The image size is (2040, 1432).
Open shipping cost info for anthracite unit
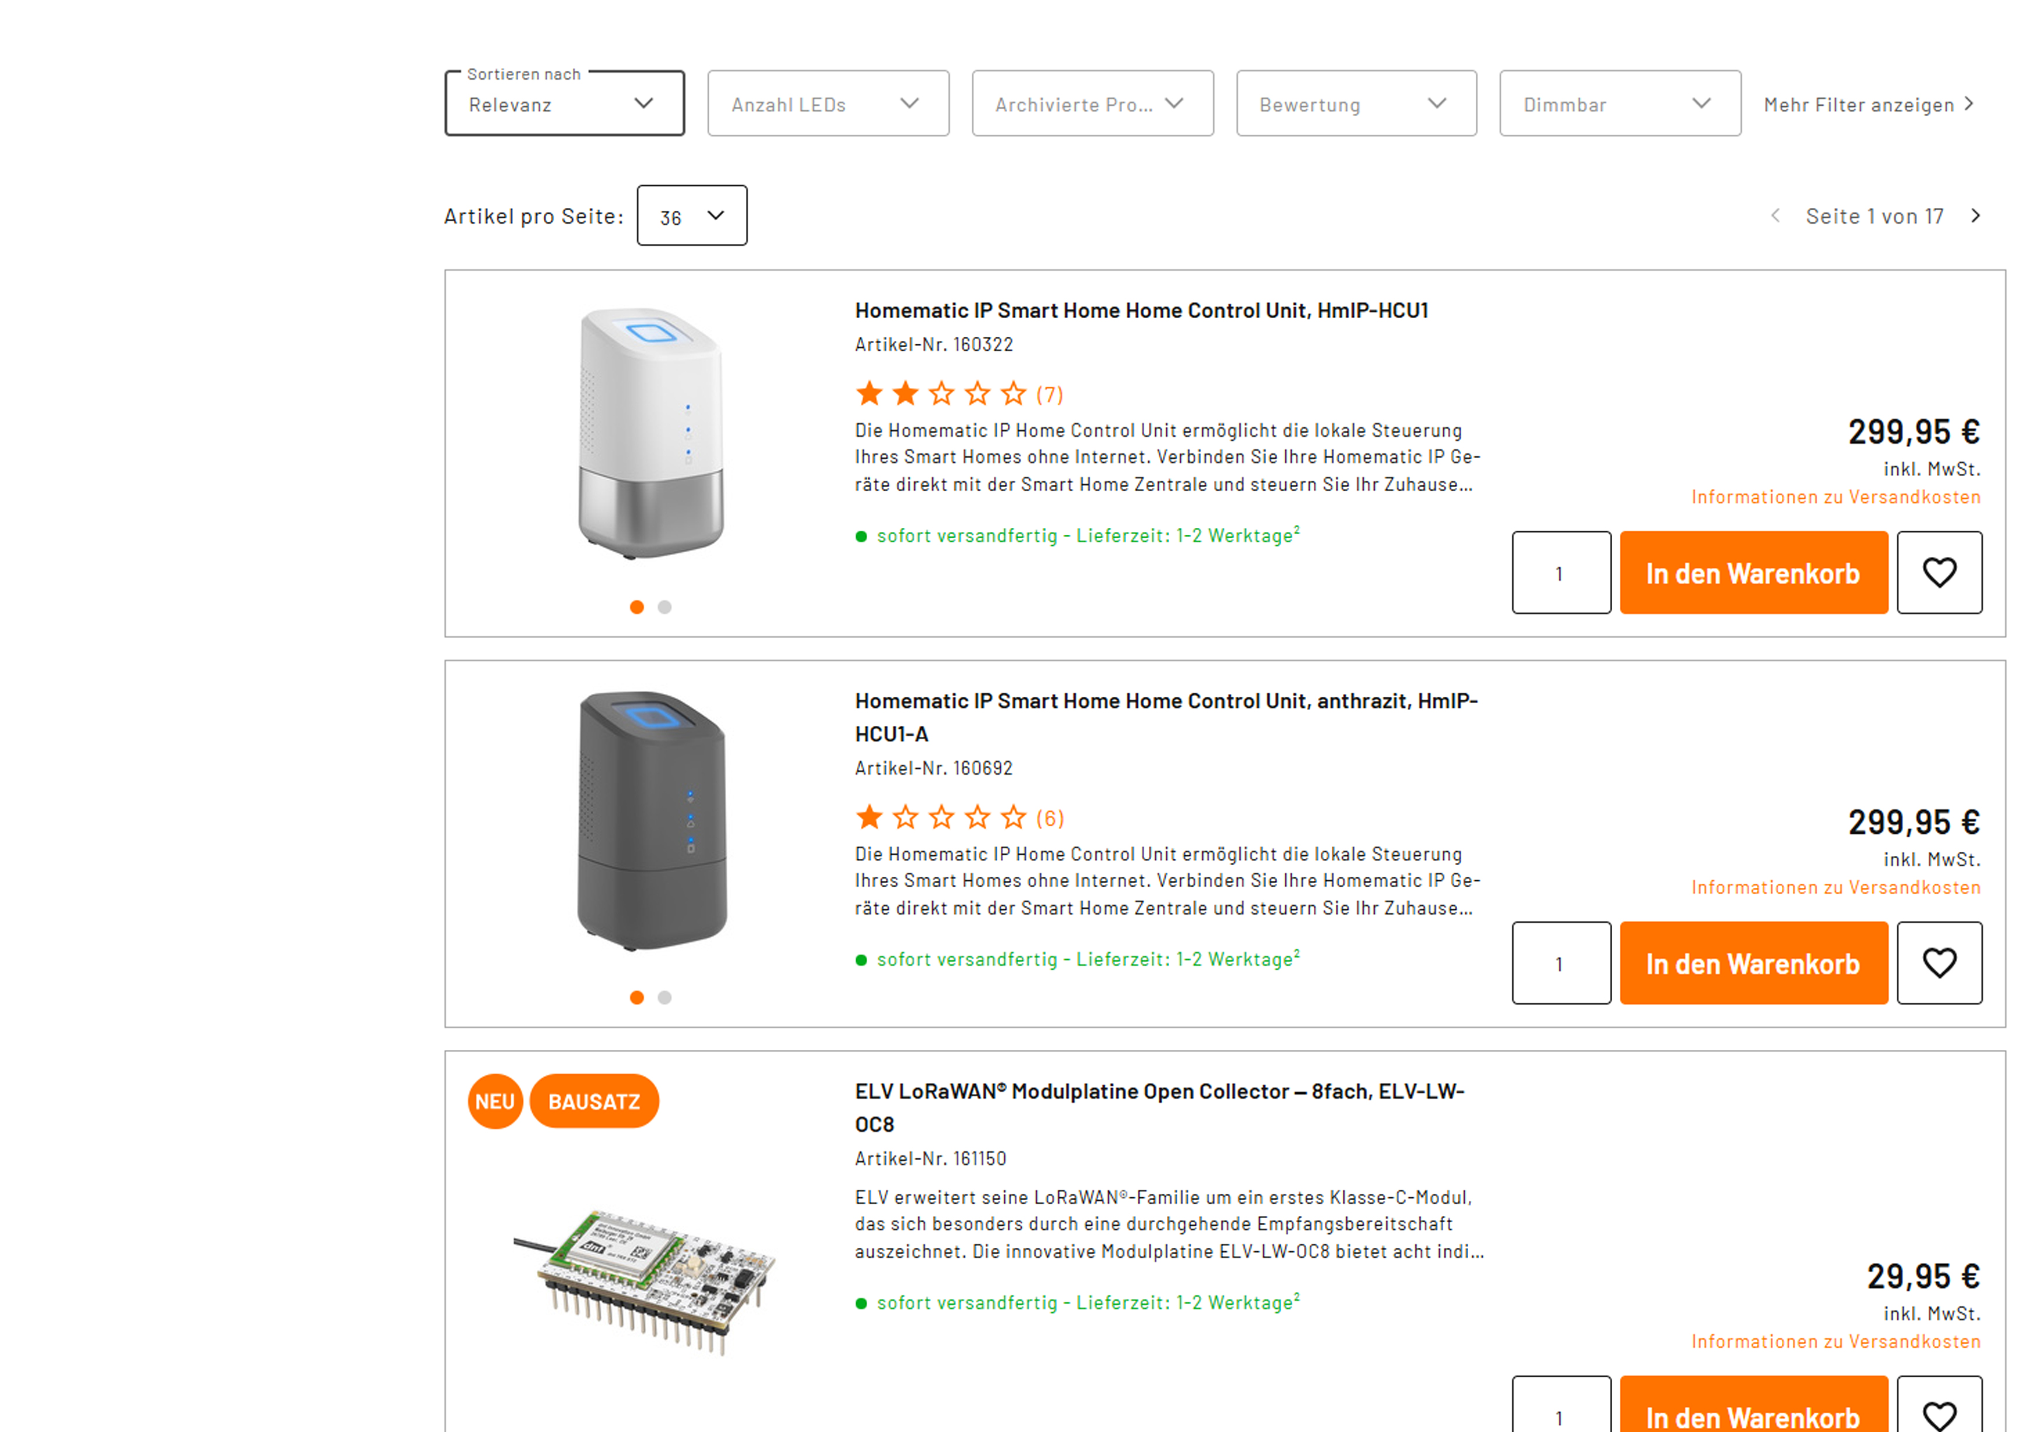[x=1835, y=887]
